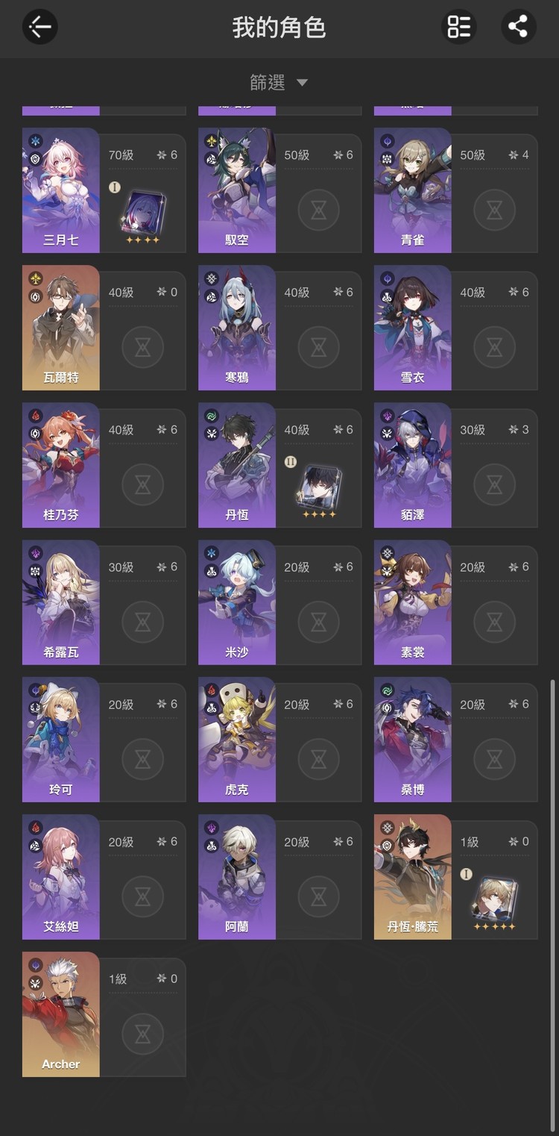Tap empty light cone slot for 艾絲妲

[x=142, y=896]
